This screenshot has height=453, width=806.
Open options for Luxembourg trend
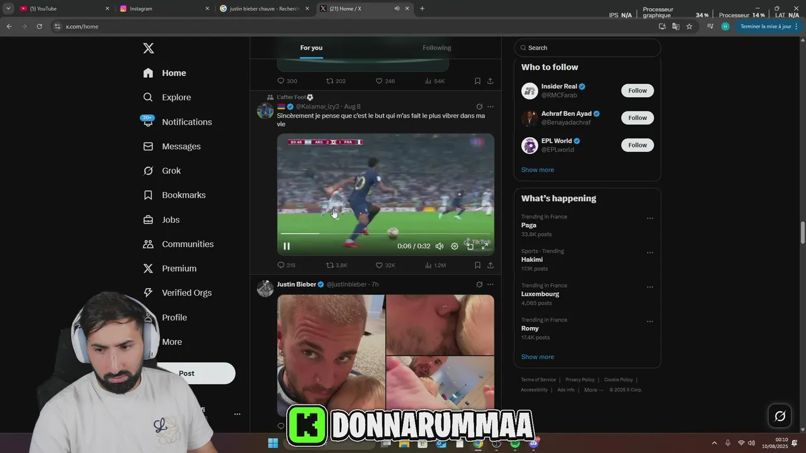coord(650,287)
